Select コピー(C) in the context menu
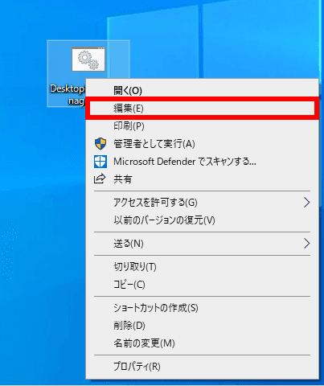This screenshot has width=324, height=386. [202, 285]
